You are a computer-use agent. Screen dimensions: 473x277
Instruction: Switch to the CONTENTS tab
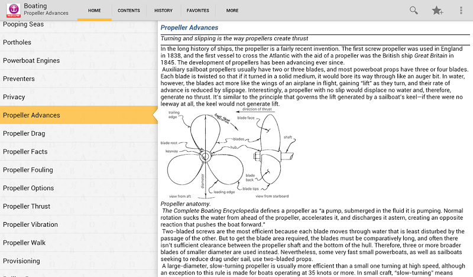129,11
